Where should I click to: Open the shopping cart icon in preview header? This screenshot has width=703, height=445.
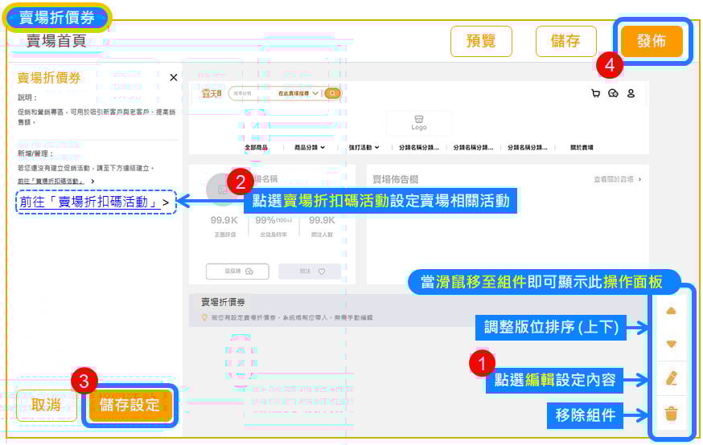[595, 93]
